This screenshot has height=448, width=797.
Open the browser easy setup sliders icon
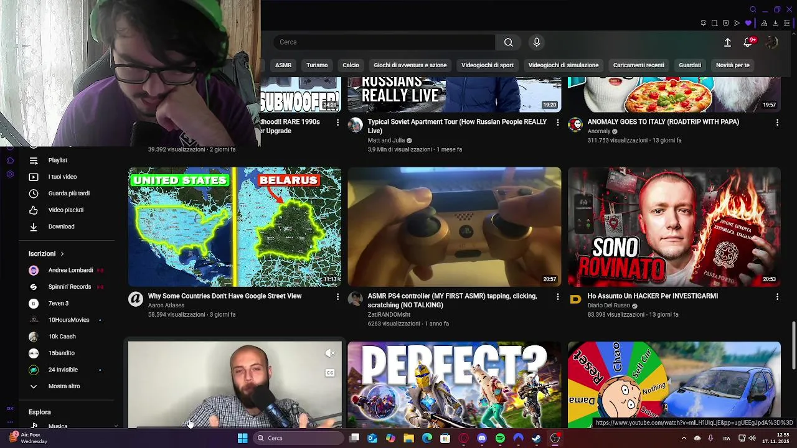tap(786, 23)
